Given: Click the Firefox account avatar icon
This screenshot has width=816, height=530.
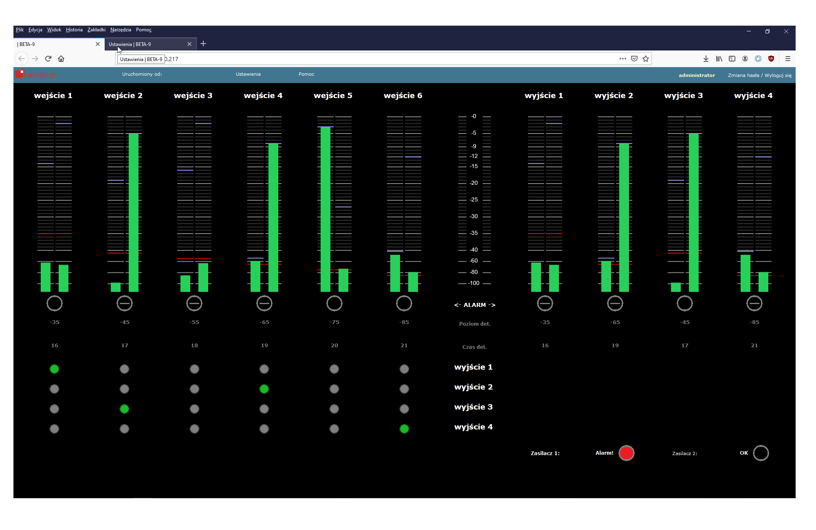Looking at the screenshot, I should click(x=745, y=59).
